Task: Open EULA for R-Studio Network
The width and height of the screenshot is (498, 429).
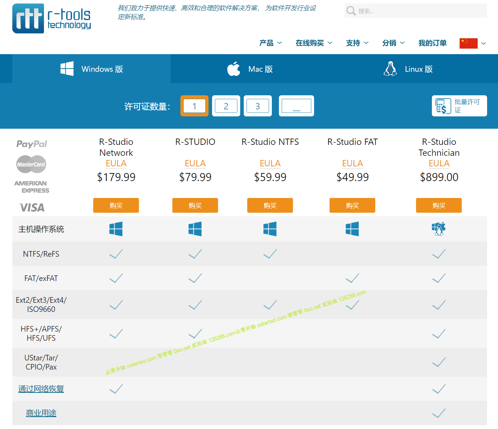Action: click(x=116, y=164)
